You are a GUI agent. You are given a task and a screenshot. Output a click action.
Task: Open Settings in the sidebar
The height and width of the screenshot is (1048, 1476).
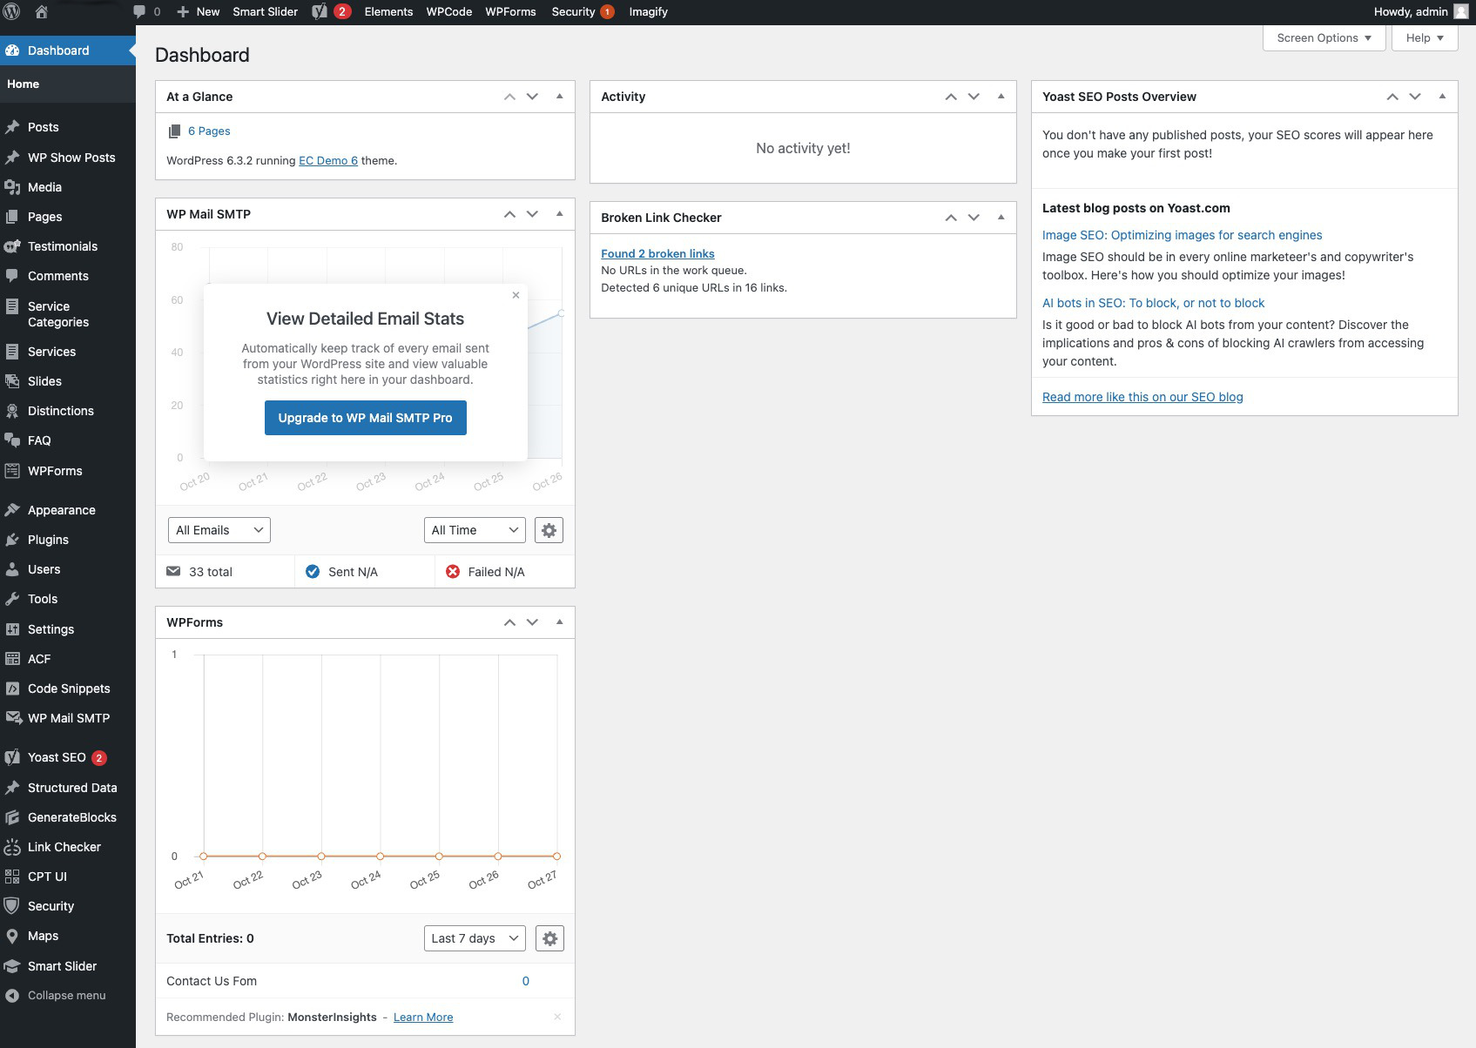click(68, 629)
